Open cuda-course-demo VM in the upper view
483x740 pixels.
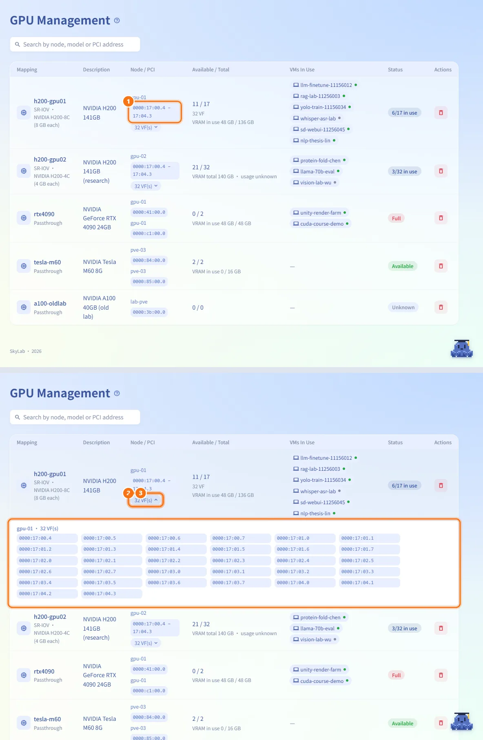coord(321,224)
